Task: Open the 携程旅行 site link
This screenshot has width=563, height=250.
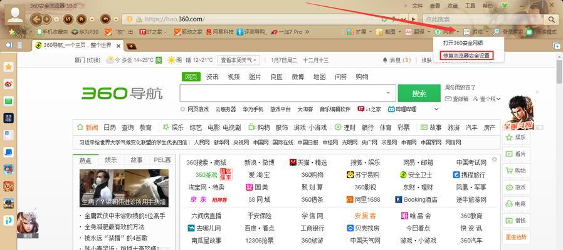Action: (469, 175)
